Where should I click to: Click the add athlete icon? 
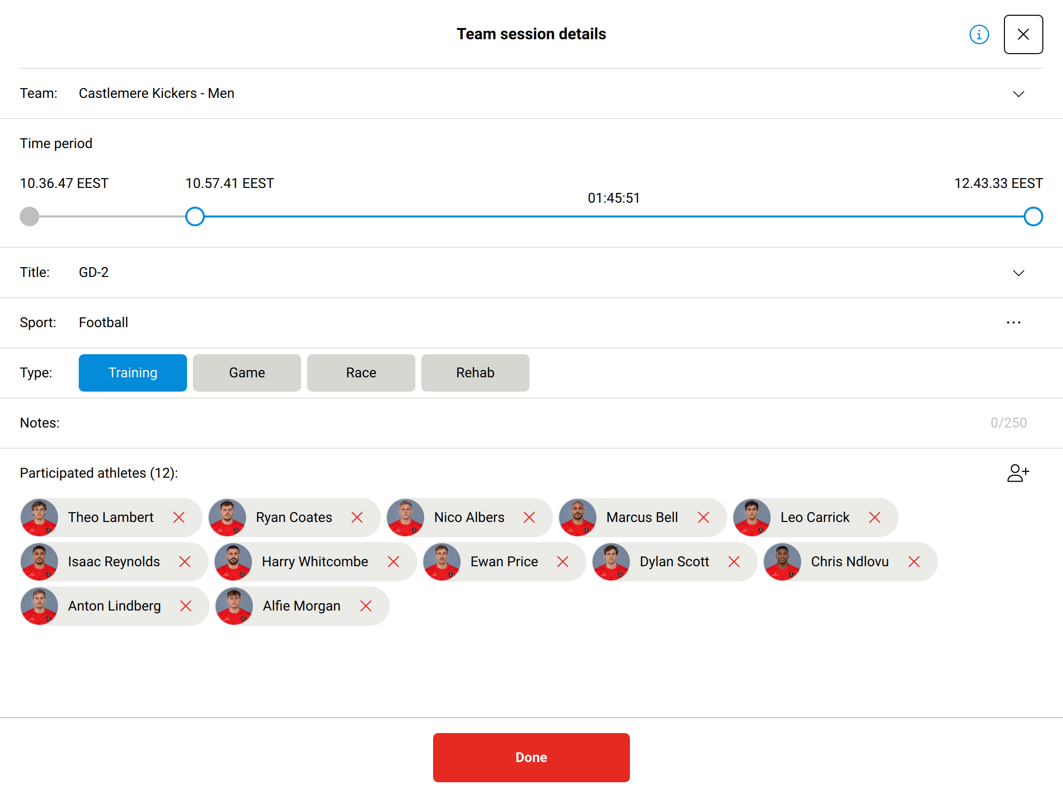click(x=1018, y=473)
